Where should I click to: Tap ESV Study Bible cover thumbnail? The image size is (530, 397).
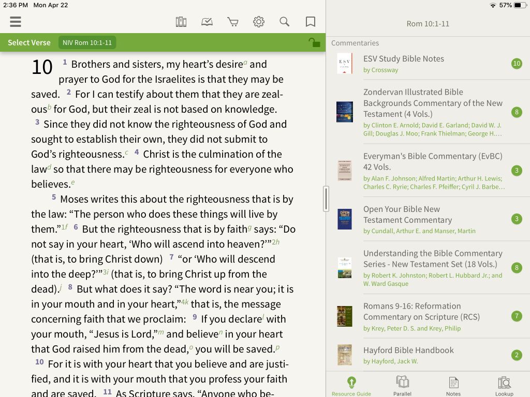tap(345, 63)
